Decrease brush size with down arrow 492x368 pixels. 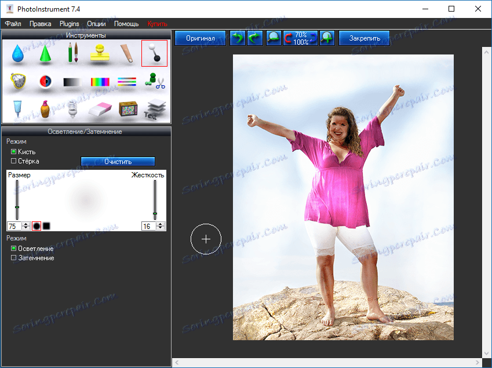[x=26, y=228]
